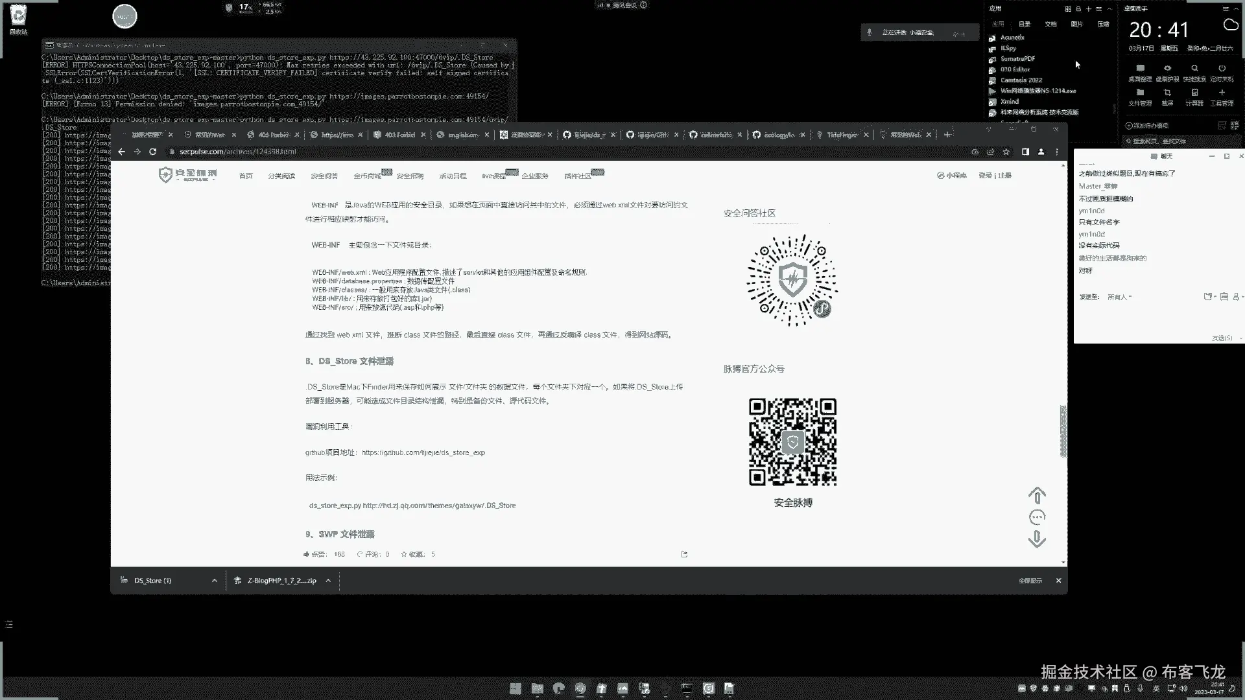Bookmark this page with the star icon

[x=1006, y=152]
